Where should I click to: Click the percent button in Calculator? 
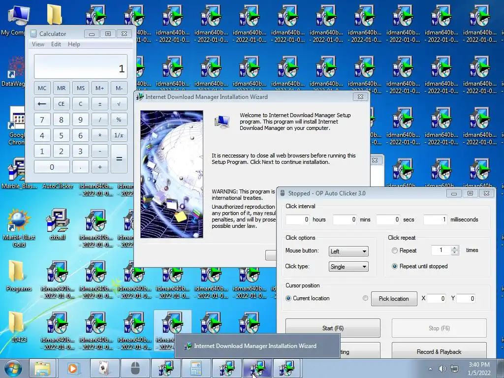coord(119,120)
